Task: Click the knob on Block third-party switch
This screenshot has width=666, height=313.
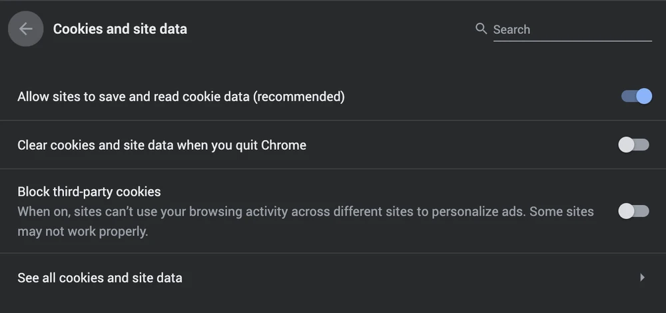Action: 626,211
